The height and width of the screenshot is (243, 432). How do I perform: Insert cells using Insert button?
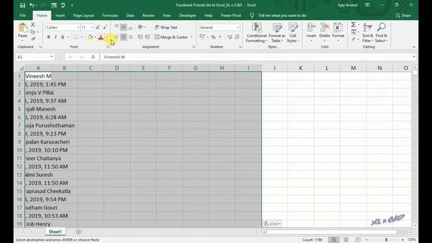point(311,33)
